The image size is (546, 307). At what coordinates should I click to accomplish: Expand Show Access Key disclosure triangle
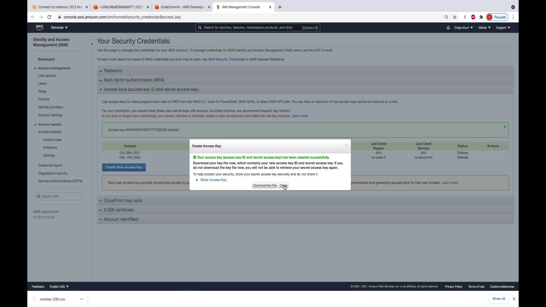click(197, 180)
